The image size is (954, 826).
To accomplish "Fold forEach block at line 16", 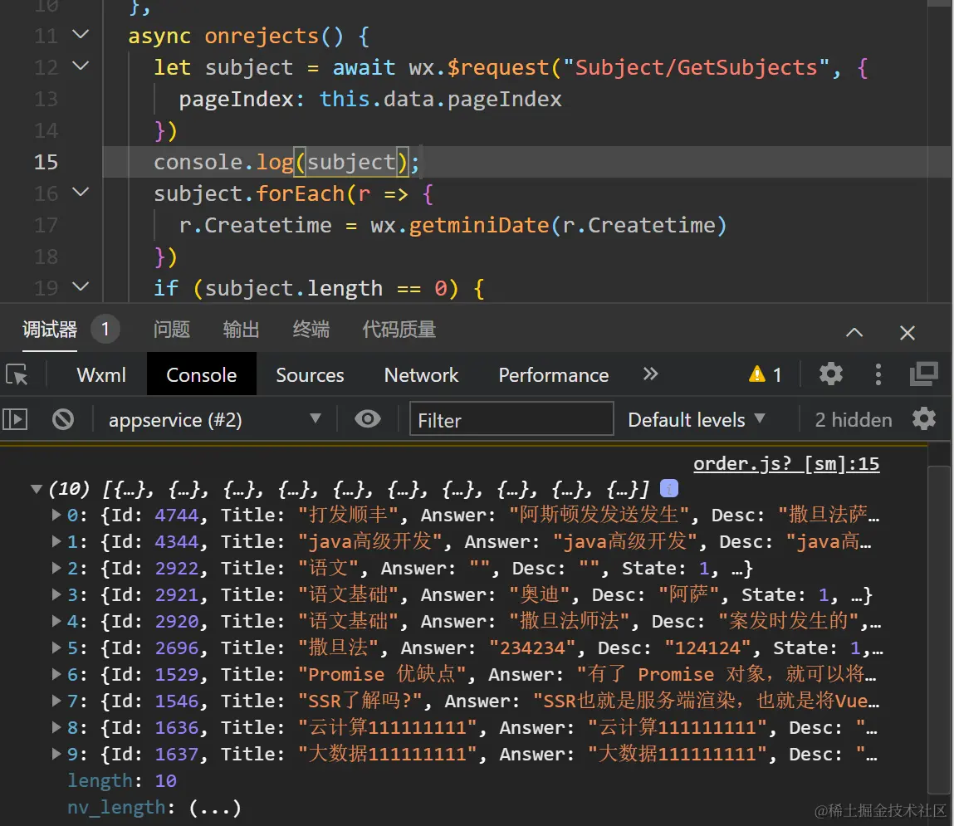I will (81, 193).
